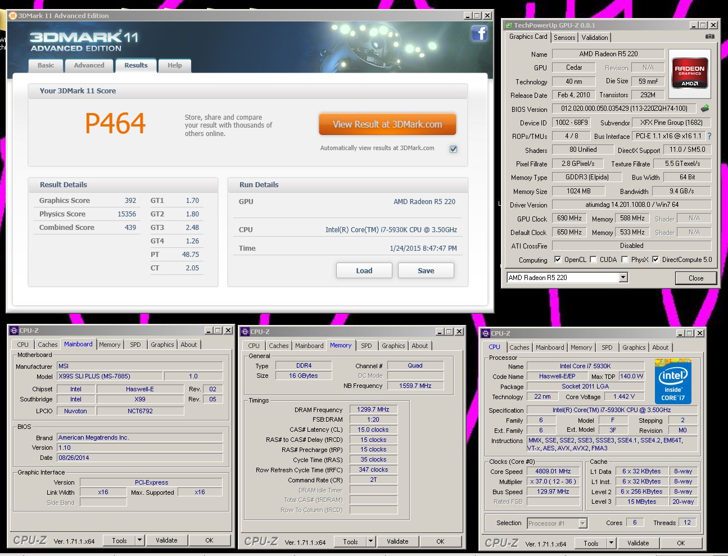Click Tools button in the Memory CPU-Z window
This screenshot has width=728, height=556.
tap(350, 541)
